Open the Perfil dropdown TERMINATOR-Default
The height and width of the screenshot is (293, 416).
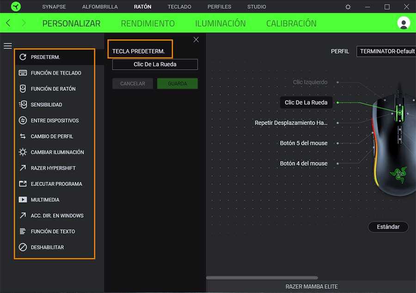[386, 51]
